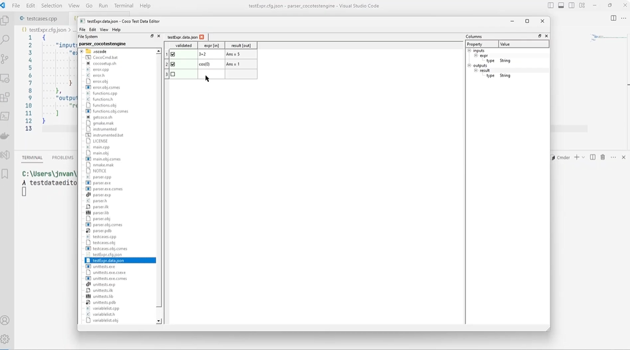Float the Columns panel using its dock icon
Screen dimensions: 630x350
pos(539,36)
